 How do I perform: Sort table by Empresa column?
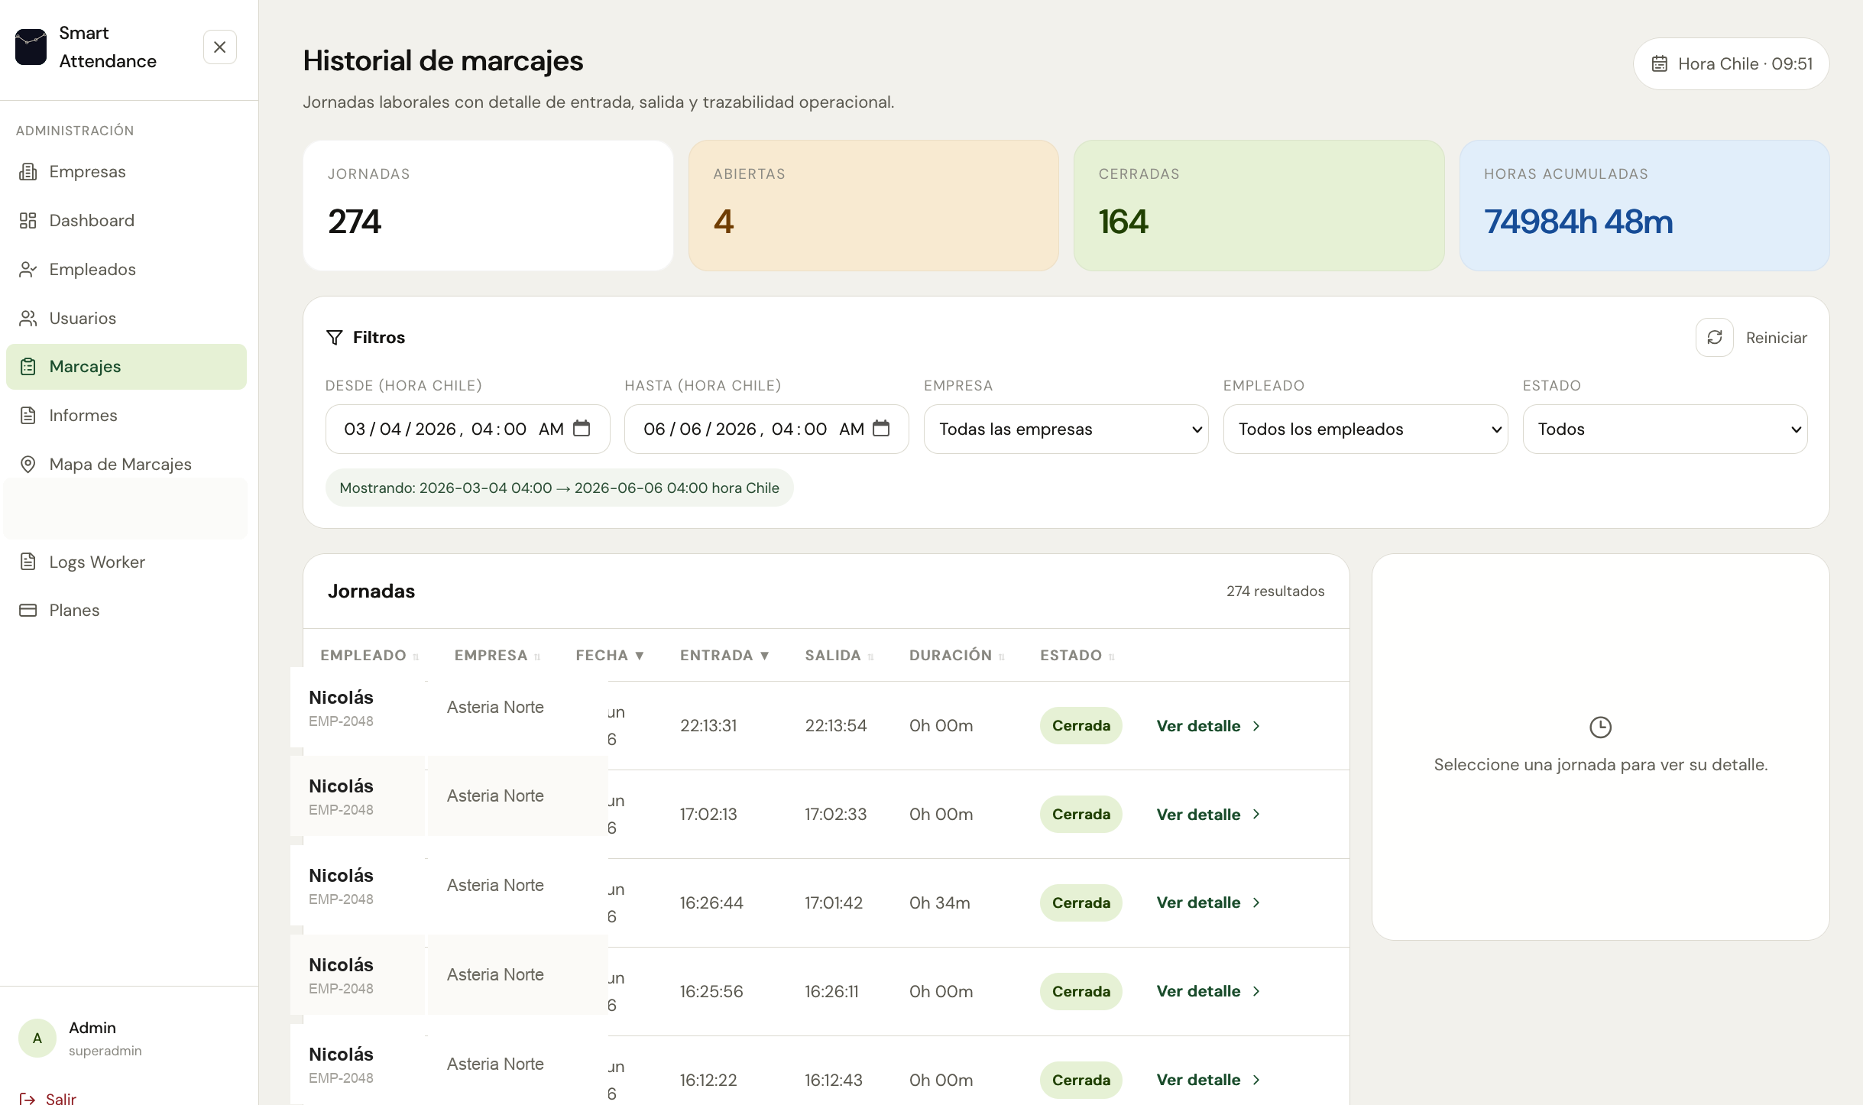(497, 656)
